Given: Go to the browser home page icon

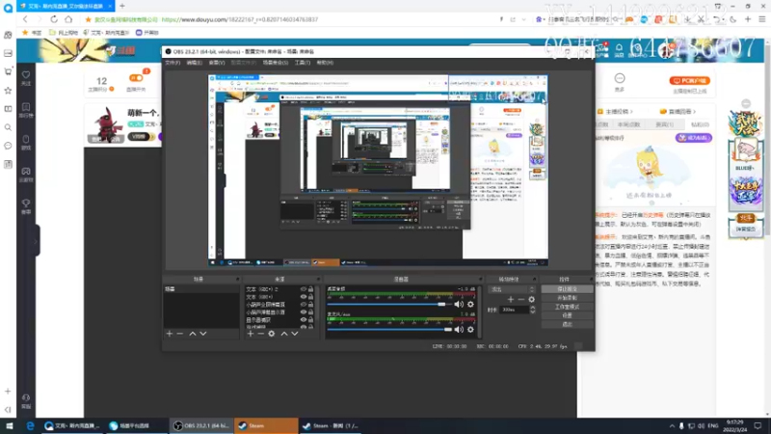Looking at the screenshot, I should (68, 19).
